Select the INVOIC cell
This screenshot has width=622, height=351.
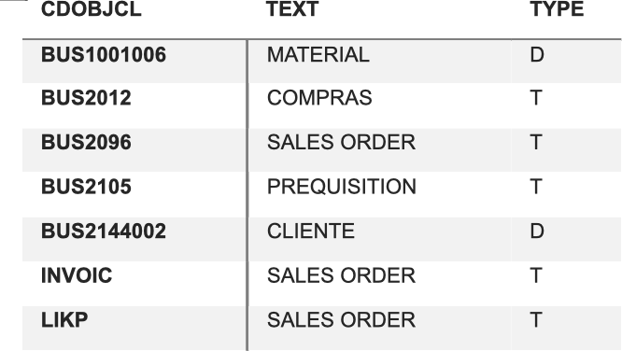[x=77, y=275]
